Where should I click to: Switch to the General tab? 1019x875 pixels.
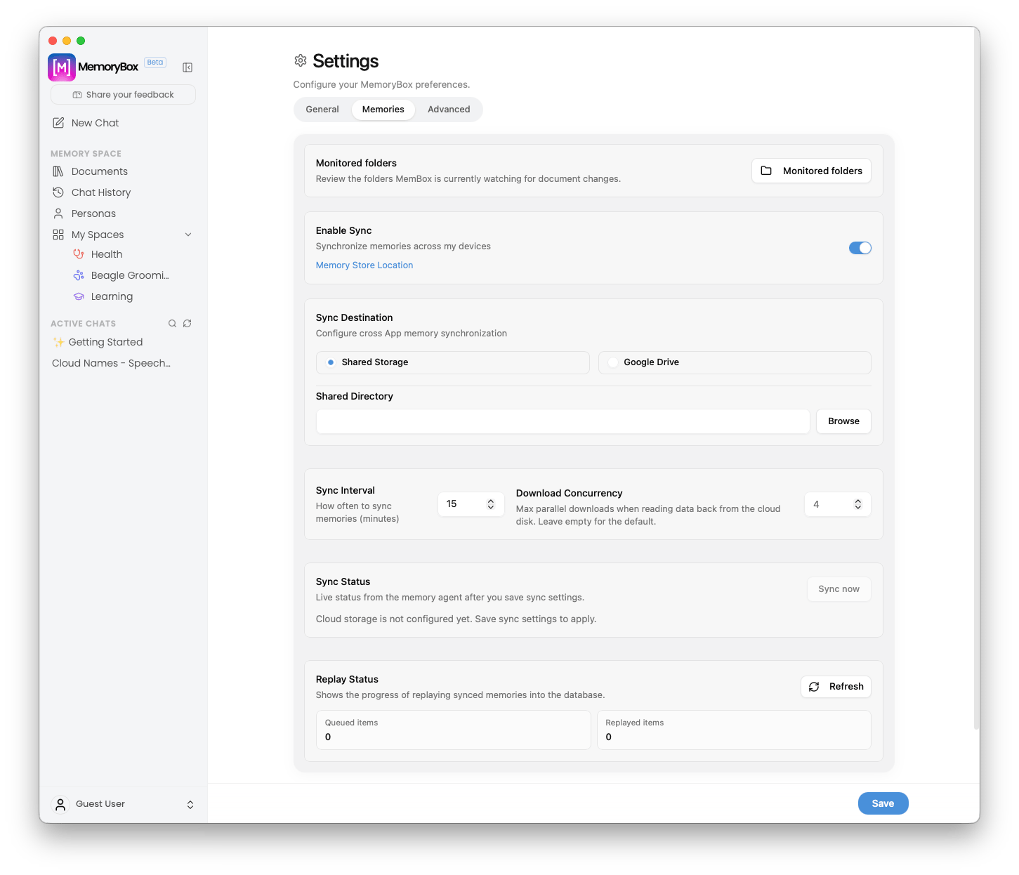coord(322,110)
